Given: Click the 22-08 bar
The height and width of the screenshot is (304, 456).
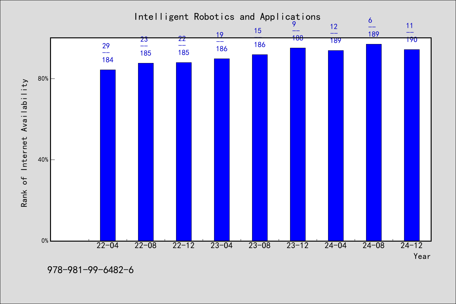Looking at the screenshot, I should click(146, 152).
